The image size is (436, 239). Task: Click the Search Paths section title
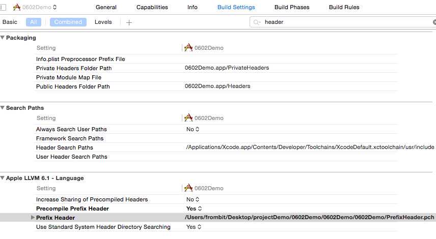tap(25, 108)
